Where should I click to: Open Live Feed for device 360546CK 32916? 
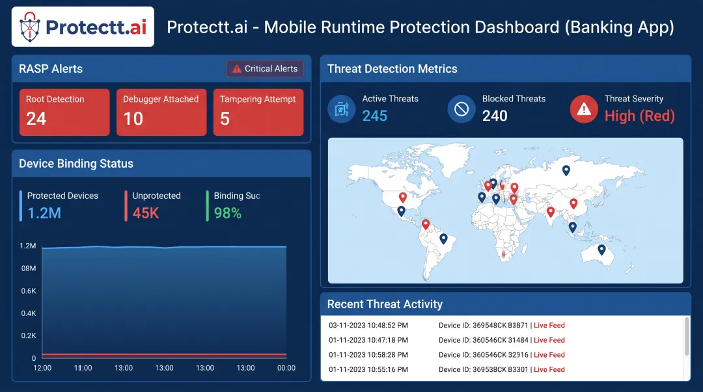(549, 355)
